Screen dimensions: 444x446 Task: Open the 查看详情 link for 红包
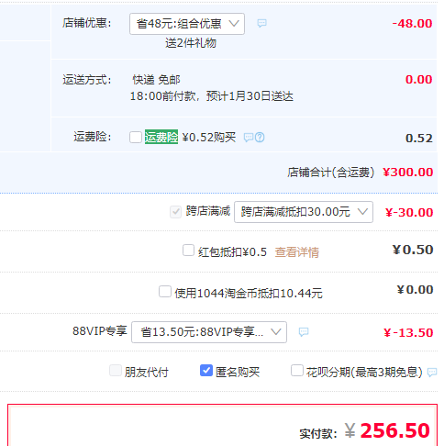297,252
